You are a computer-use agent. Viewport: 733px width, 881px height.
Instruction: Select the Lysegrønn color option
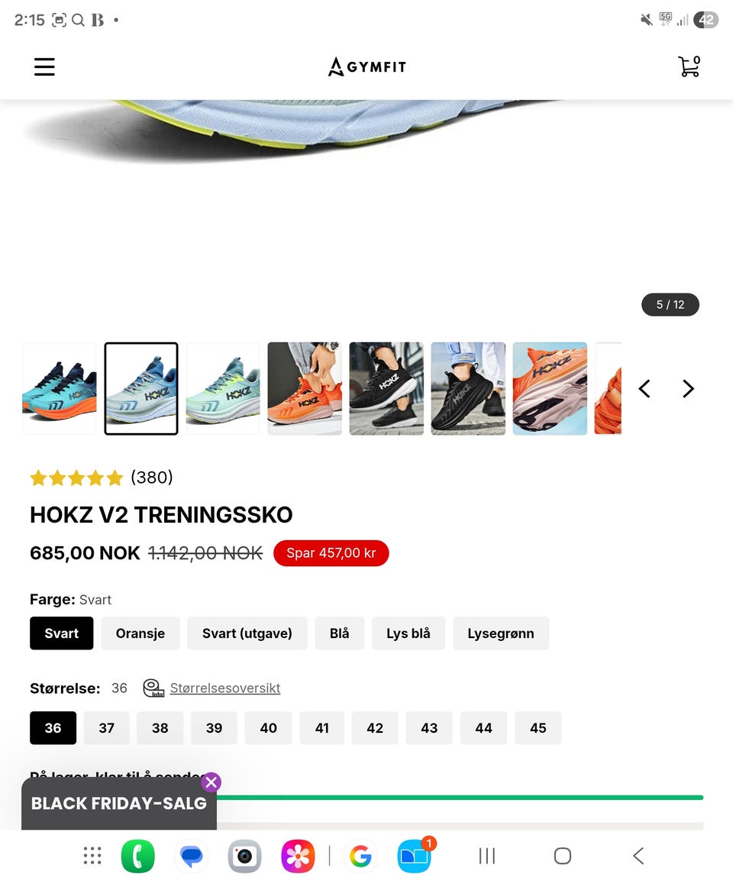501,633
